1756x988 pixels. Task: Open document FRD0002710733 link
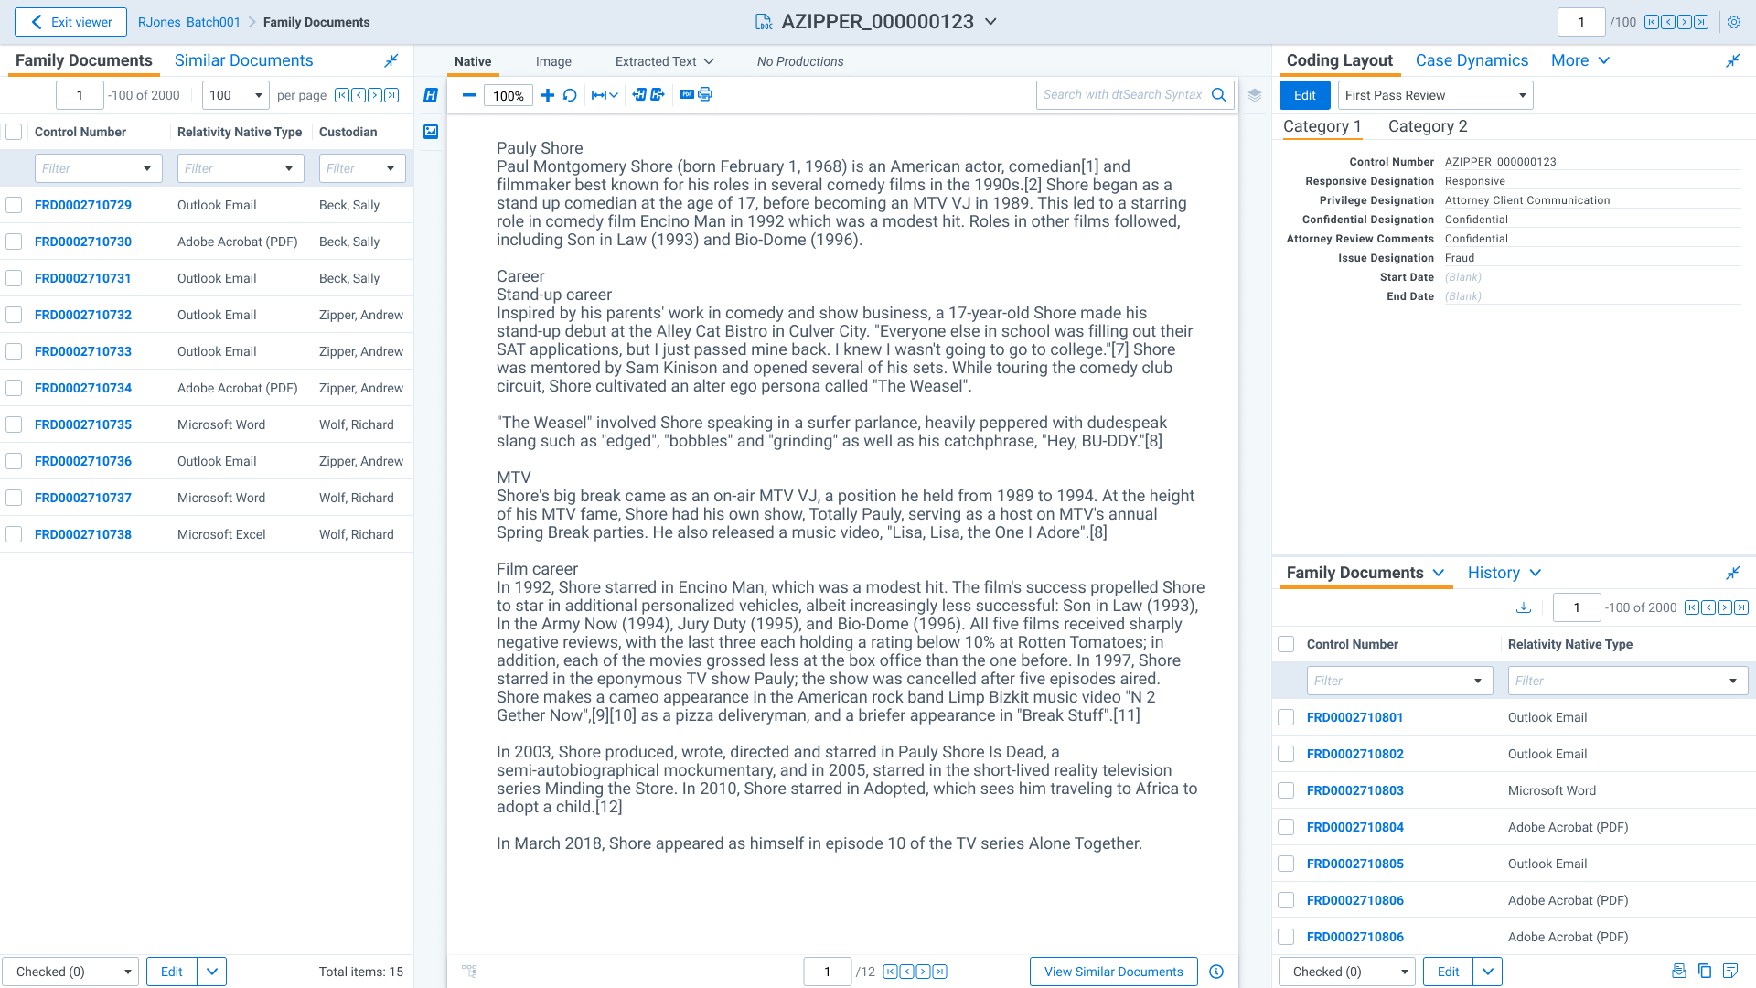pos(83,351)
